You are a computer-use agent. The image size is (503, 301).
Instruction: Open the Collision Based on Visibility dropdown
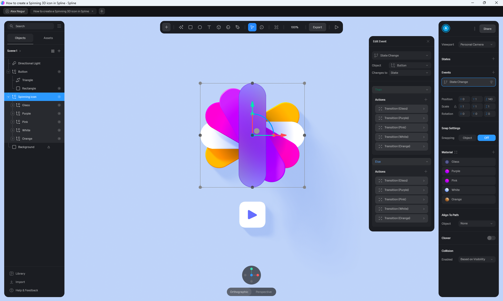[477, 259]
